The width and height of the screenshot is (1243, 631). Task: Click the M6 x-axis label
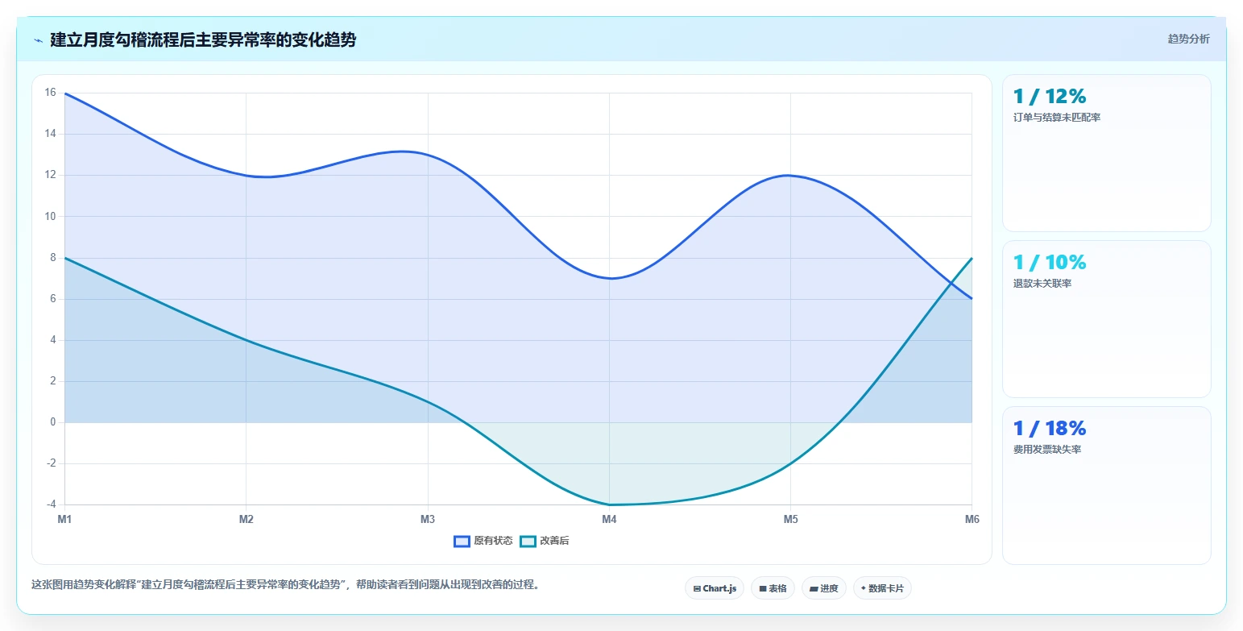pos(972,519)
